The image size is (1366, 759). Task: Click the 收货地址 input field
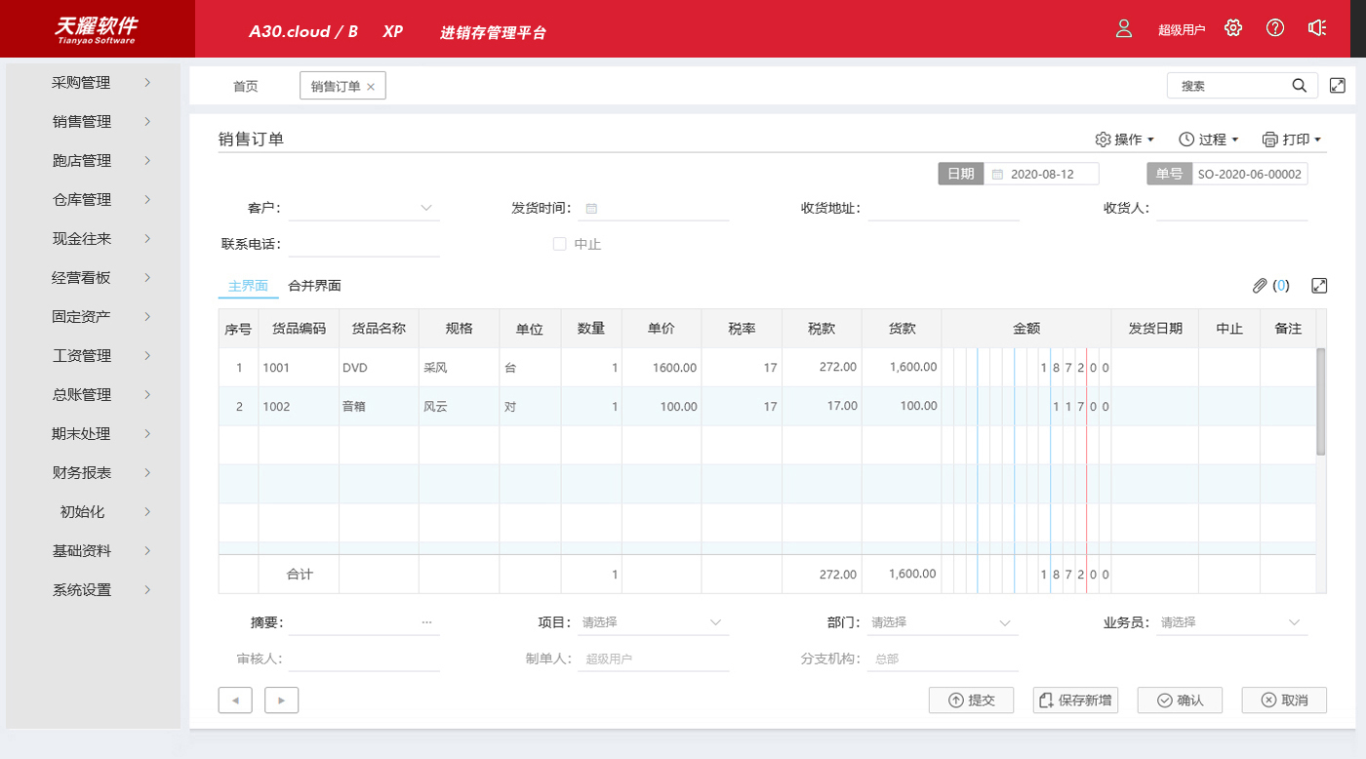click(943, 208)
